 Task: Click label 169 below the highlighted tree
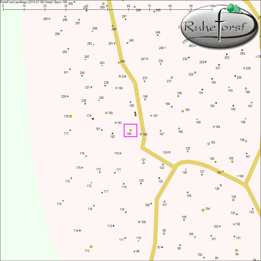point(129,134)
